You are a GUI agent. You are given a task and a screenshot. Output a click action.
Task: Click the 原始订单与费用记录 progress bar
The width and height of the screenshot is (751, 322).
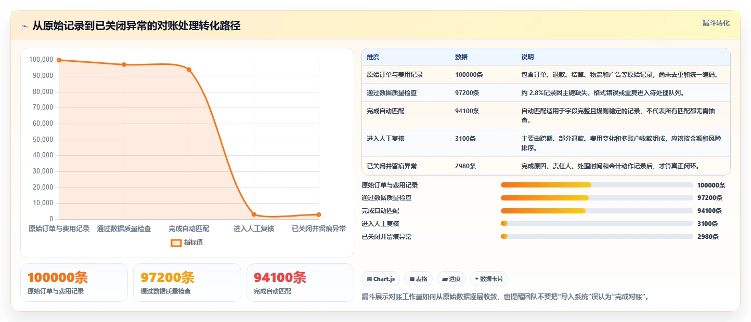[597, 185]
